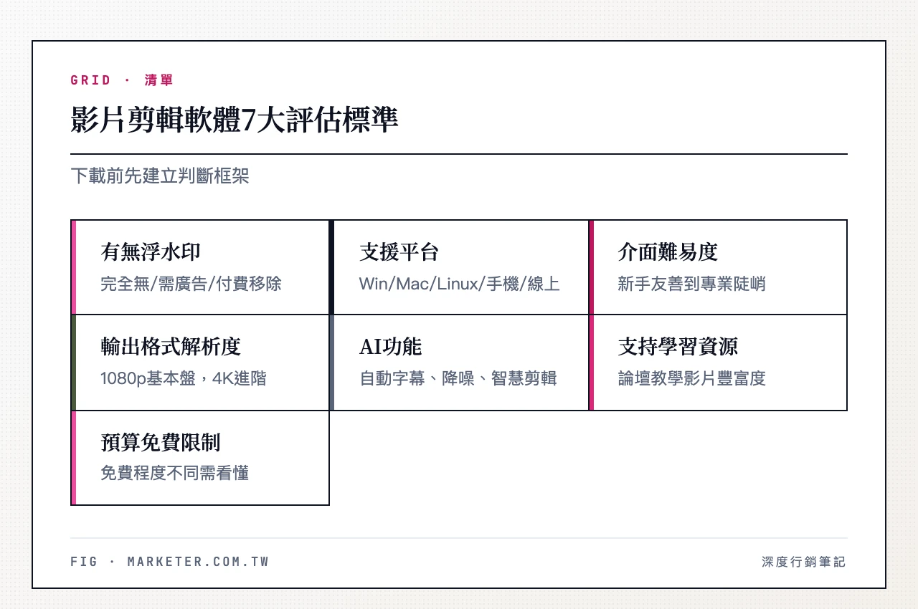The width and height of the screenshot is (918, 609).
Task: Select the AI功能 card heading
Action: click(390, 347)
